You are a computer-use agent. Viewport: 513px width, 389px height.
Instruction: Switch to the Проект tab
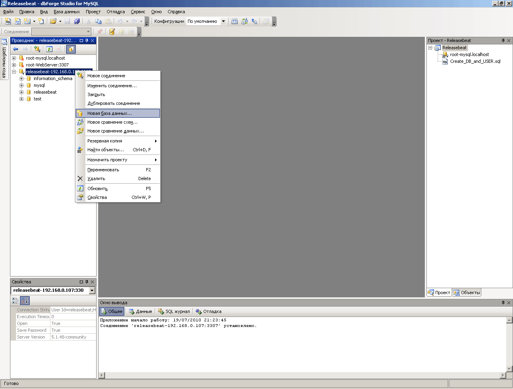tap(439, 293)
